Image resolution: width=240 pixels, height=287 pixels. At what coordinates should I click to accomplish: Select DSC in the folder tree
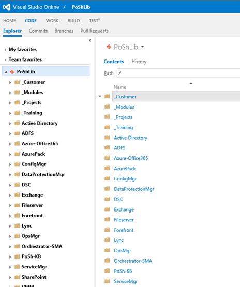pos(26,185)
